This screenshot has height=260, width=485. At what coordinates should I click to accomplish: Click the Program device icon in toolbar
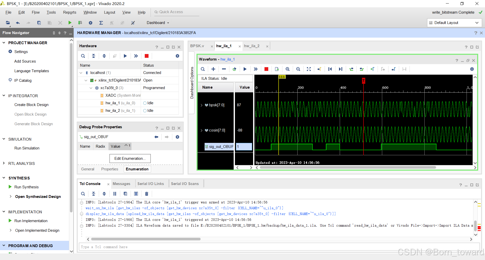(x=80, y=23)
